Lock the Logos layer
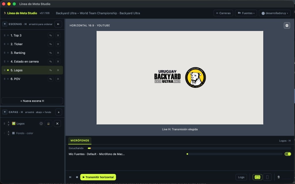295x184 pixels. (x=48, y=124)
